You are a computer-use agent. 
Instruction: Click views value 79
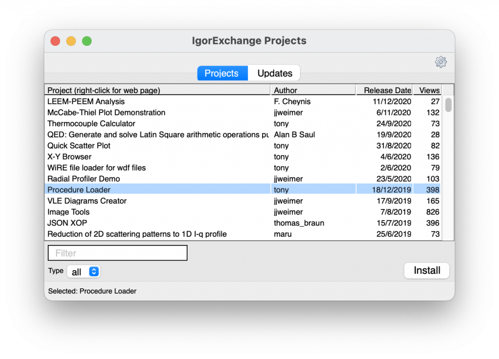point(435,168)
